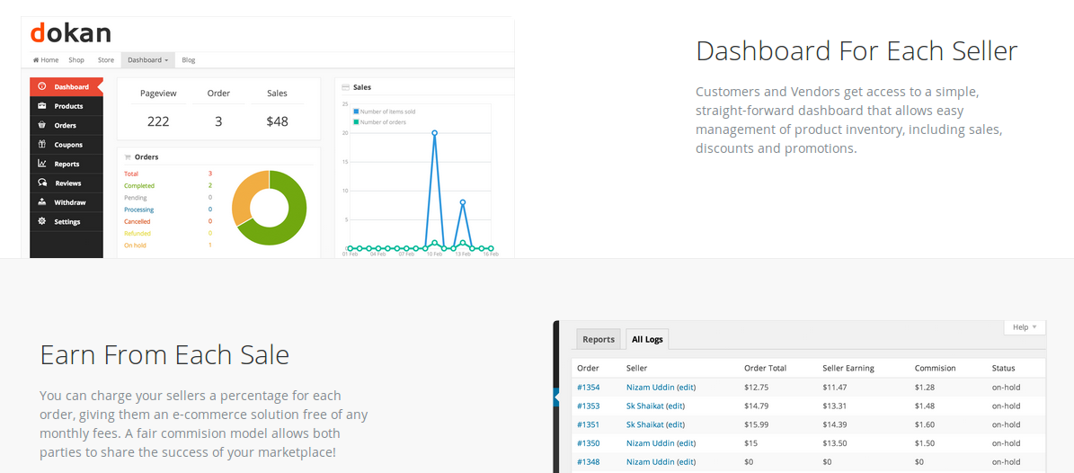
Task: Open Shop in the top navigation
Action: [x=76, y=59]
